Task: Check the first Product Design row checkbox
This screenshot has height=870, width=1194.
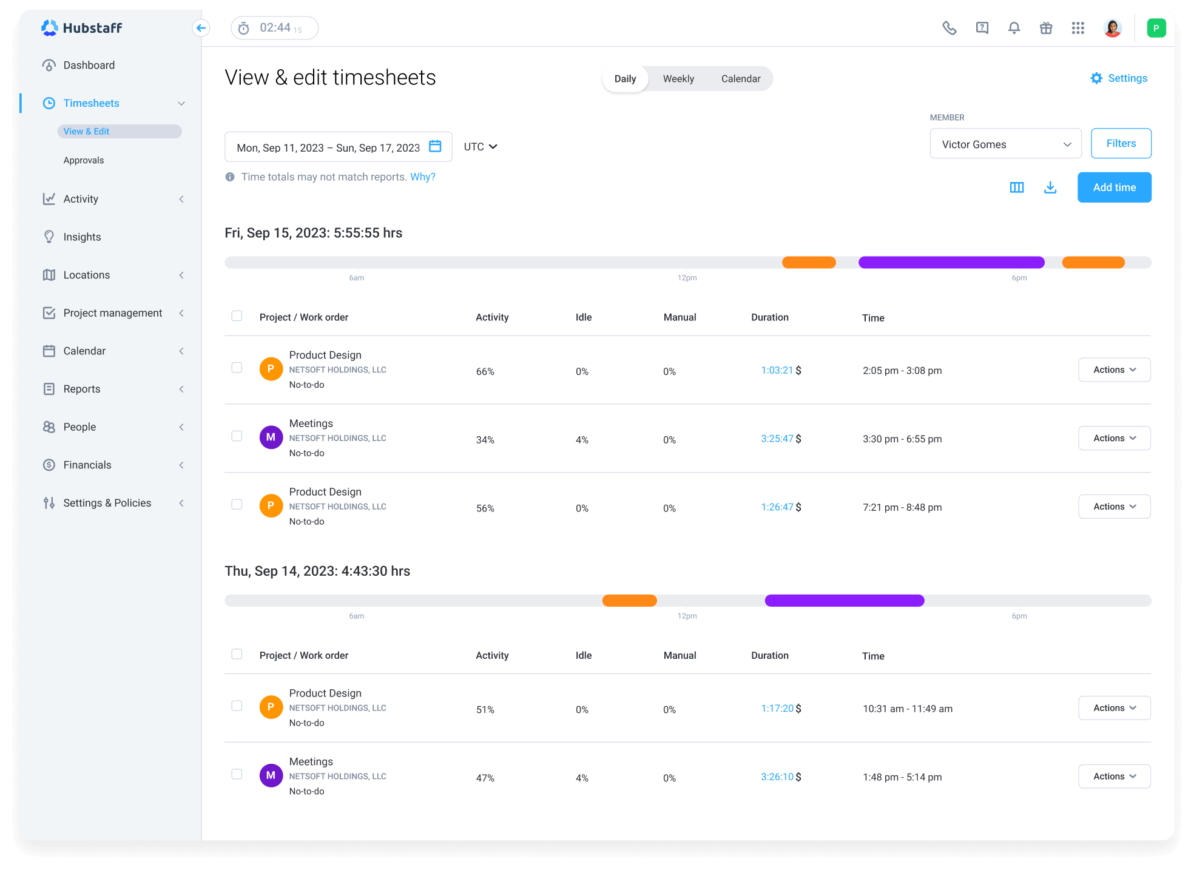Action: [237, 367]
